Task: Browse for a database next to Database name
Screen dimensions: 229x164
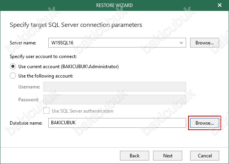Action: tap(204, 123)
